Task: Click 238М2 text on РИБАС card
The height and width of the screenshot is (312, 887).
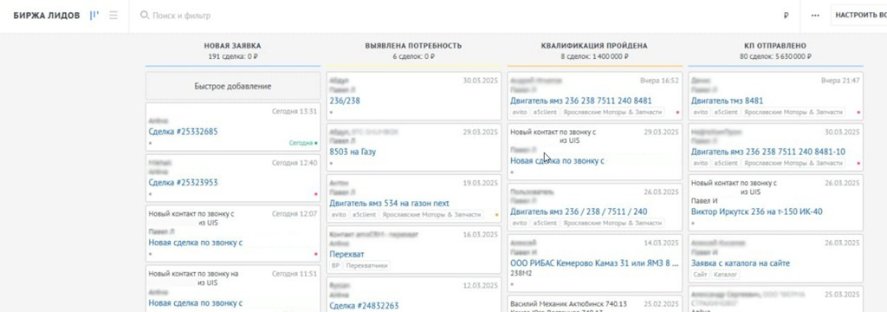Action: pyautogui.click(x=521, y=274)
